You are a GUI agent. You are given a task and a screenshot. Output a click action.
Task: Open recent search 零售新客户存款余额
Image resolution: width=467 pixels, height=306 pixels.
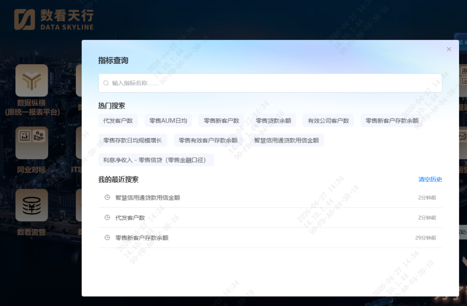(x=270, y=238)
